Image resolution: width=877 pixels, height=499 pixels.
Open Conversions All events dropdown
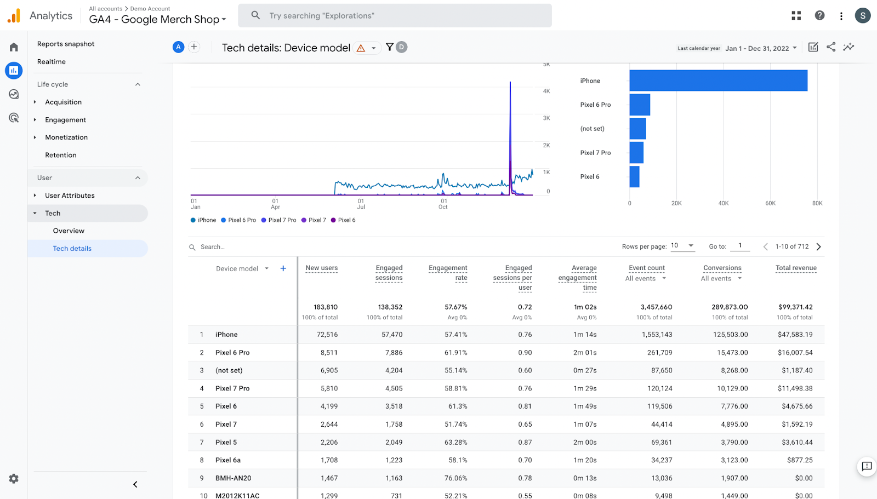click(x=721, y=278)
